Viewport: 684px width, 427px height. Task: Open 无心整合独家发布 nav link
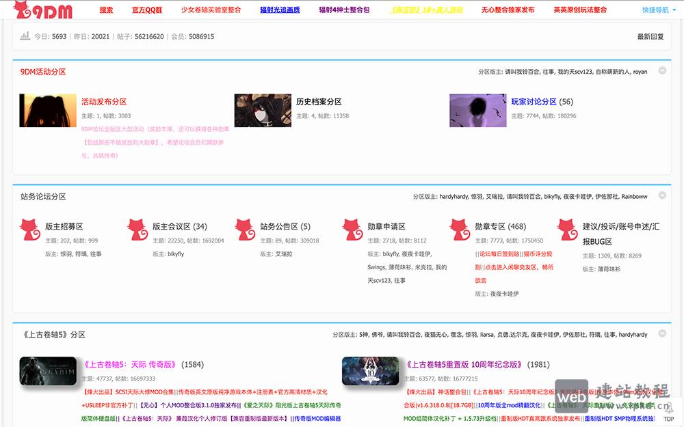pyautogui.click(x=508, y=10)
